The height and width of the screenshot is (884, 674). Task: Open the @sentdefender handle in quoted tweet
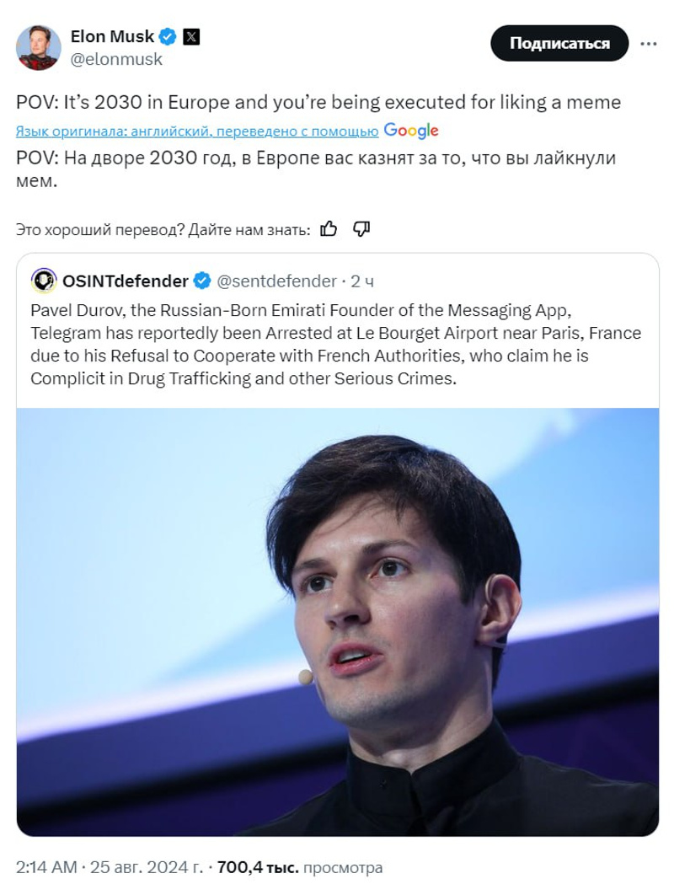coord(276,279)
